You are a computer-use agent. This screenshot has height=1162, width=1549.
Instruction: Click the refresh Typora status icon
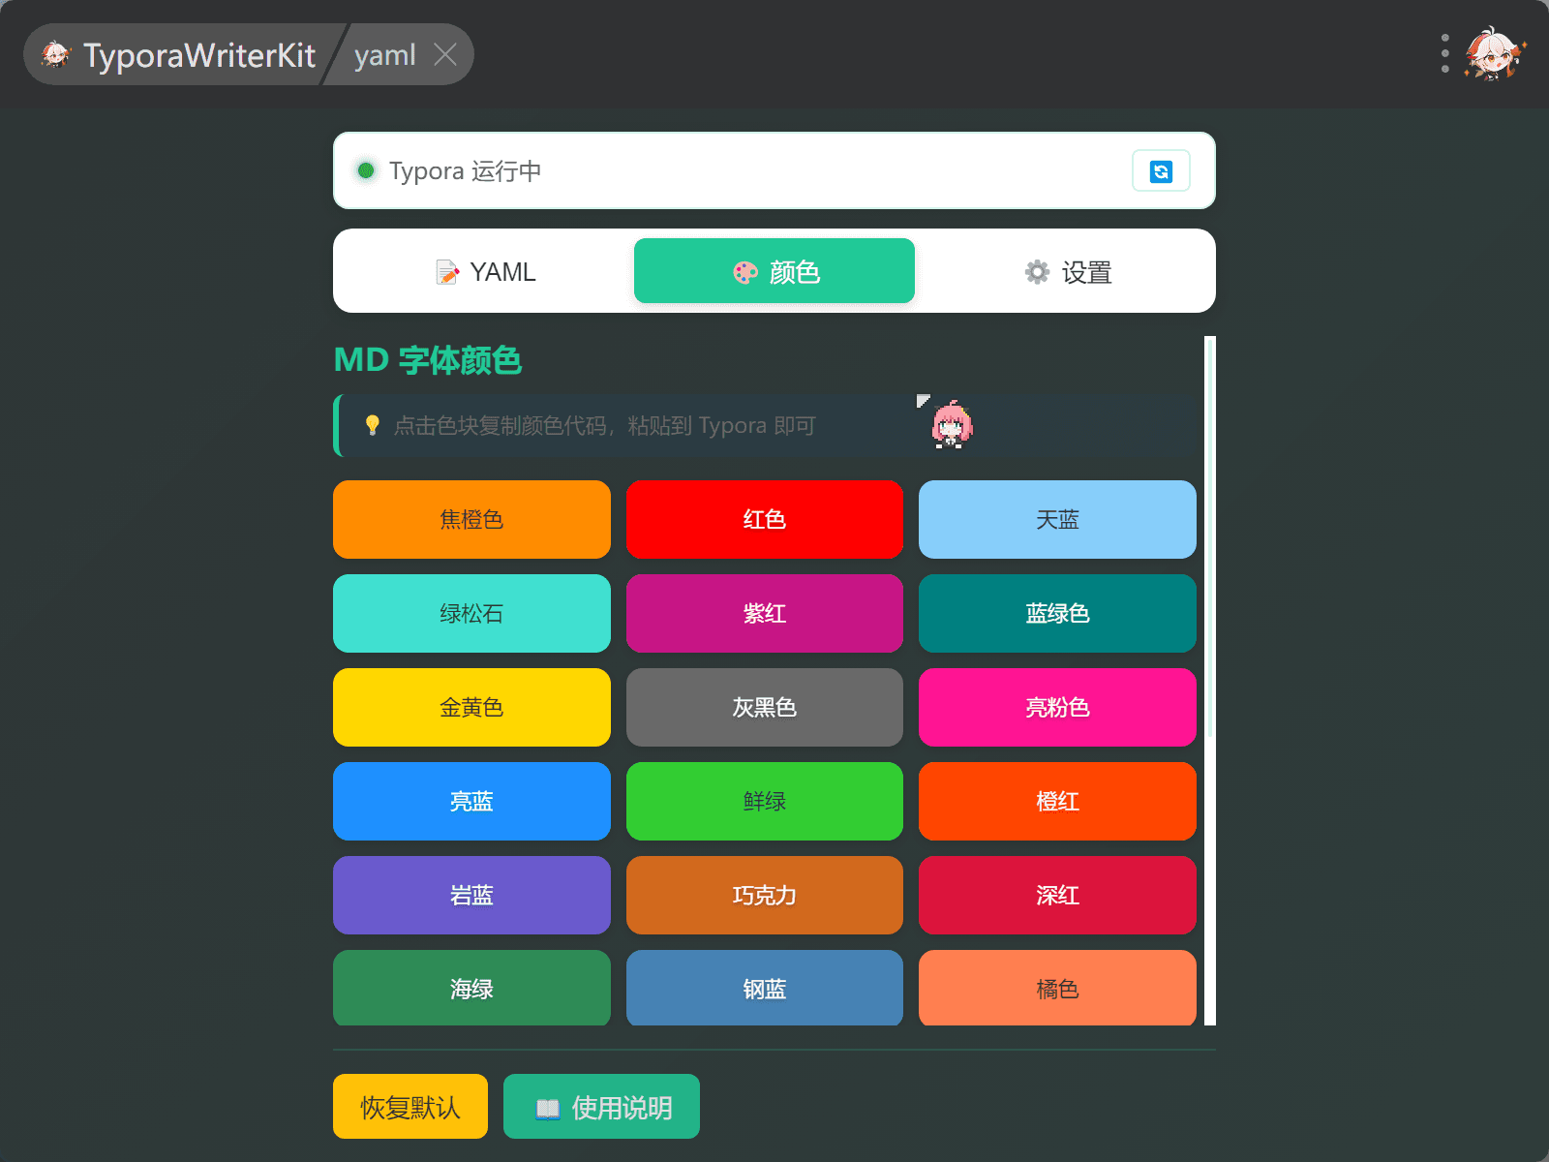(x=1161, y=171)
